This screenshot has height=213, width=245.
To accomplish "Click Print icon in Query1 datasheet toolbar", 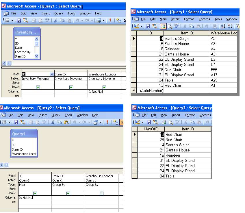I will [163, 26].
